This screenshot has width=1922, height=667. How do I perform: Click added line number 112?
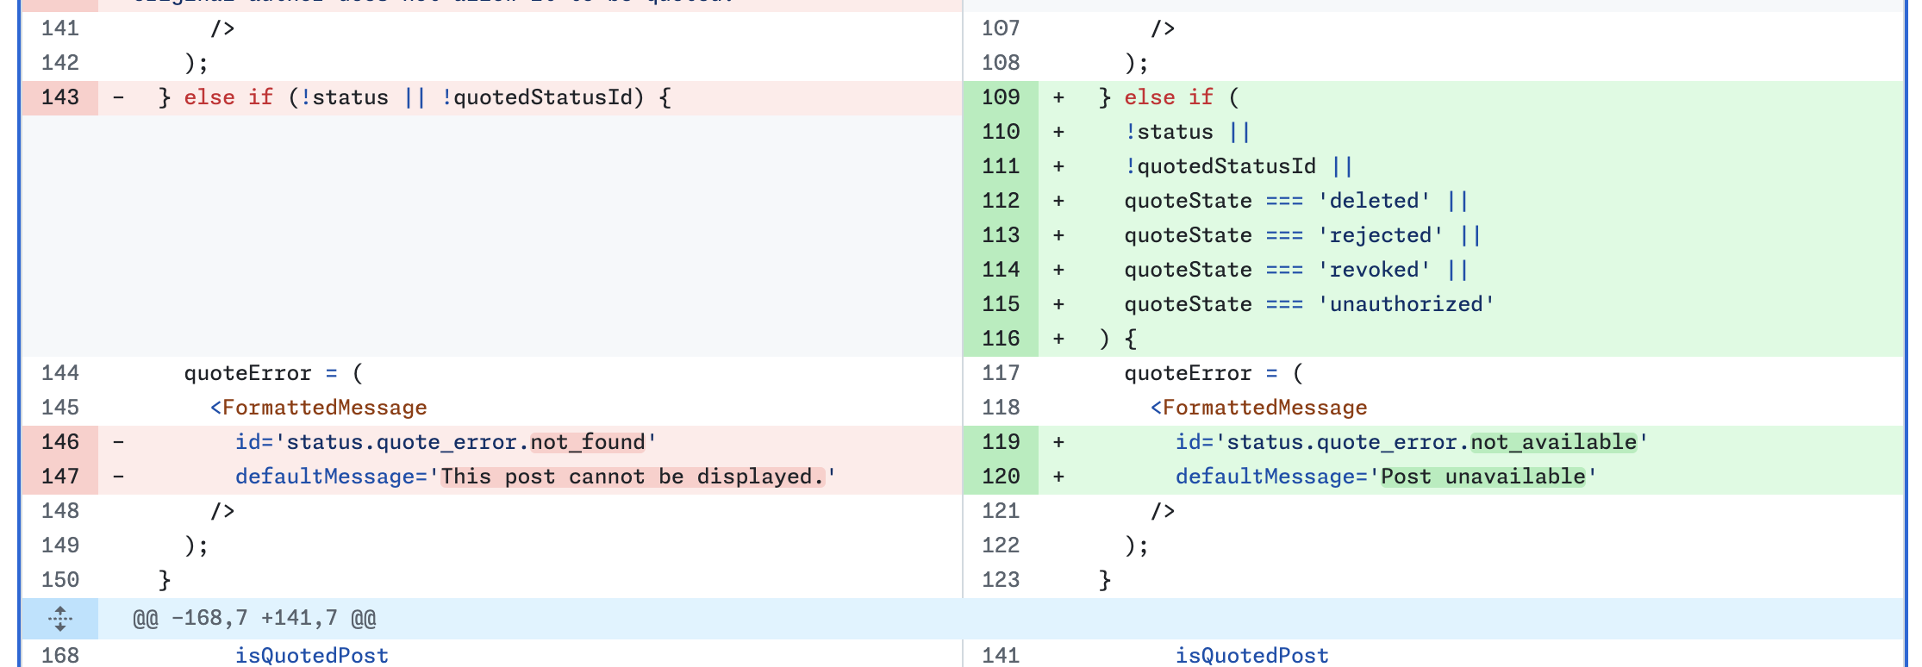click(x=1000, y=201)
